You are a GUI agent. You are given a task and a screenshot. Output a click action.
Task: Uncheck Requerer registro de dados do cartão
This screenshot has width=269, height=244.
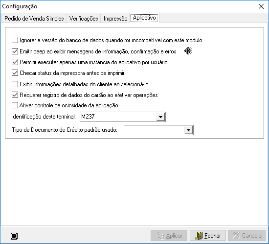coord(15,95)
